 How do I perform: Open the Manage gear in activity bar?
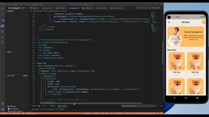3,109
